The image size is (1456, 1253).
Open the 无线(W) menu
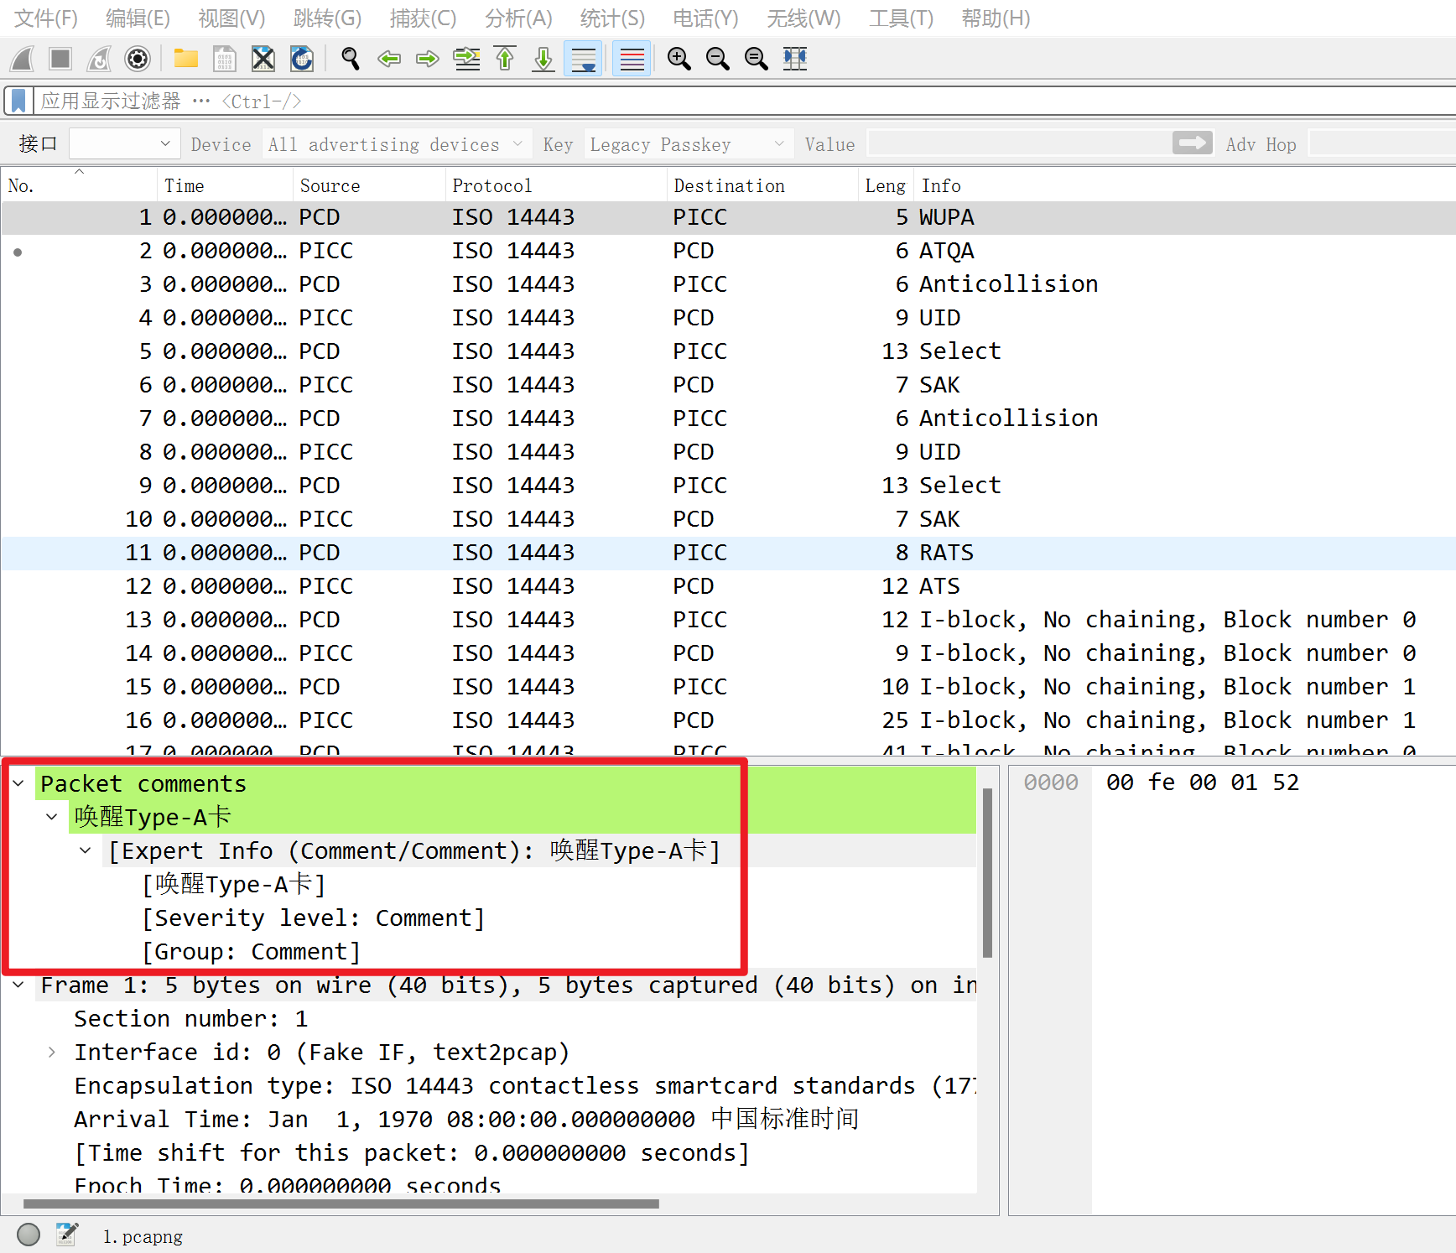coord(803,18)
